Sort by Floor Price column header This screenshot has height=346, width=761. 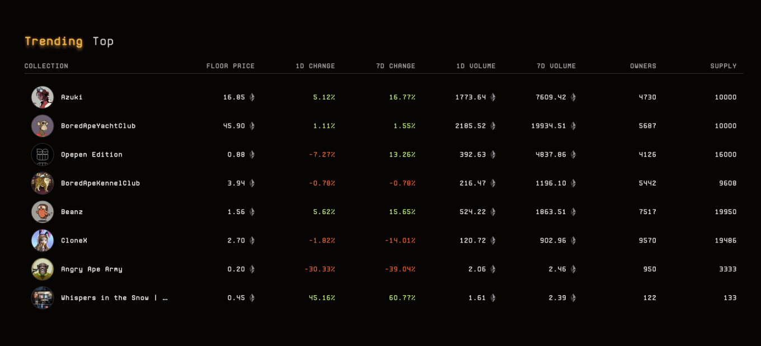point(230,66)
